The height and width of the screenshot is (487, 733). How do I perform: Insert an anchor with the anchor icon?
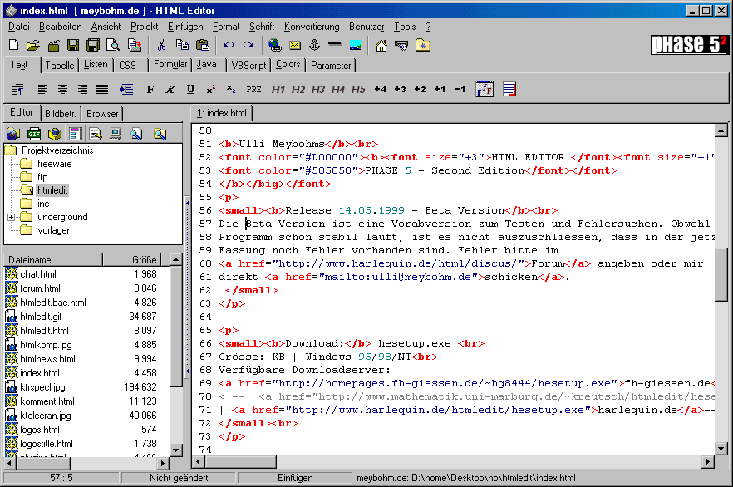click(x=315, y=45)
